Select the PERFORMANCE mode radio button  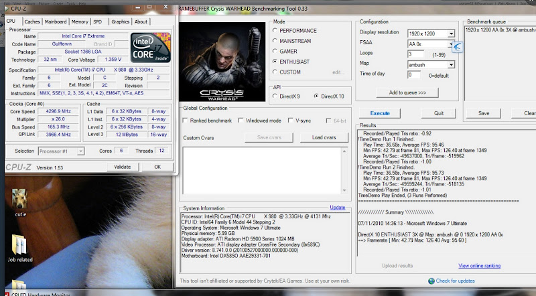[275, 31]
